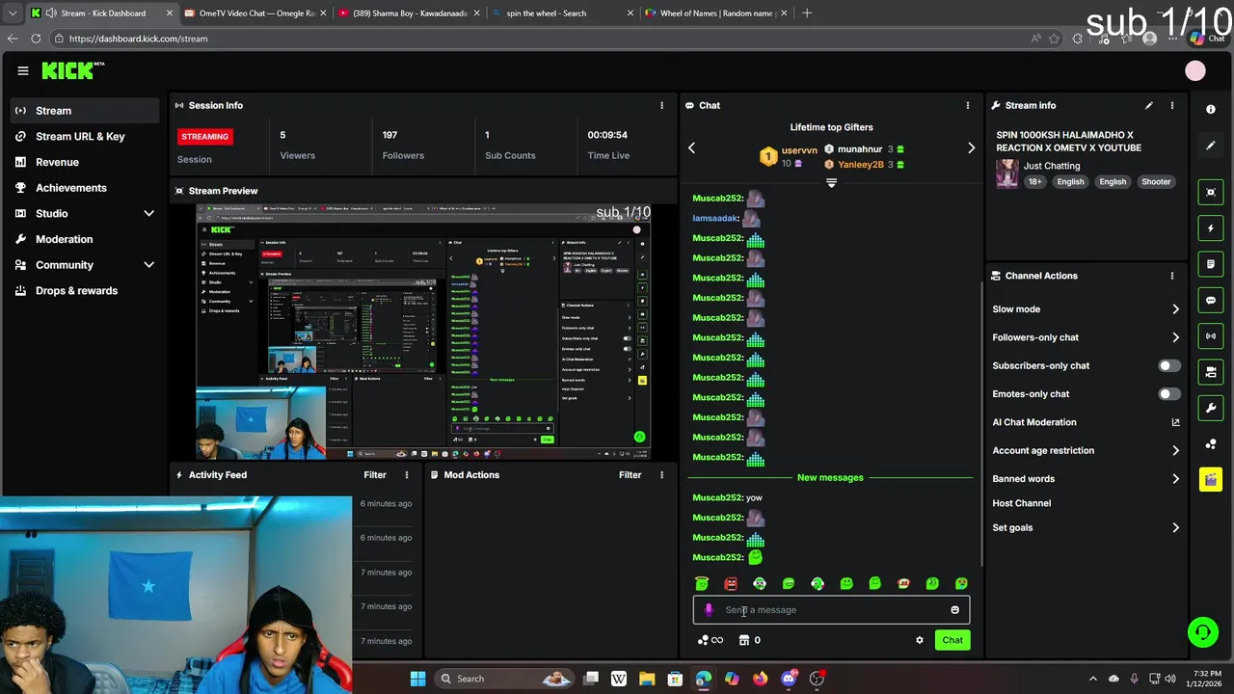
Task: Click the Send a message field
Action: [x=831, y=610]
